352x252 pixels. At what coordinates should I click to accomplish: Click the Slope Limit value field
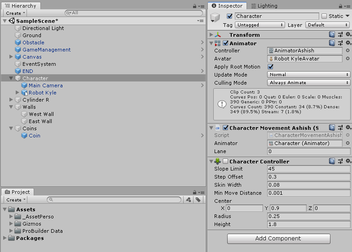(x=309, y=169)
